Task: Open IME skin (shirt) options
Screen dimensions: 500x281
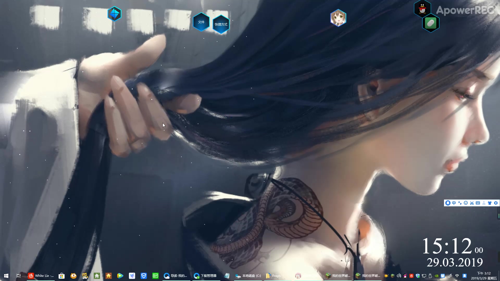Action: click(x=490, y=203)
